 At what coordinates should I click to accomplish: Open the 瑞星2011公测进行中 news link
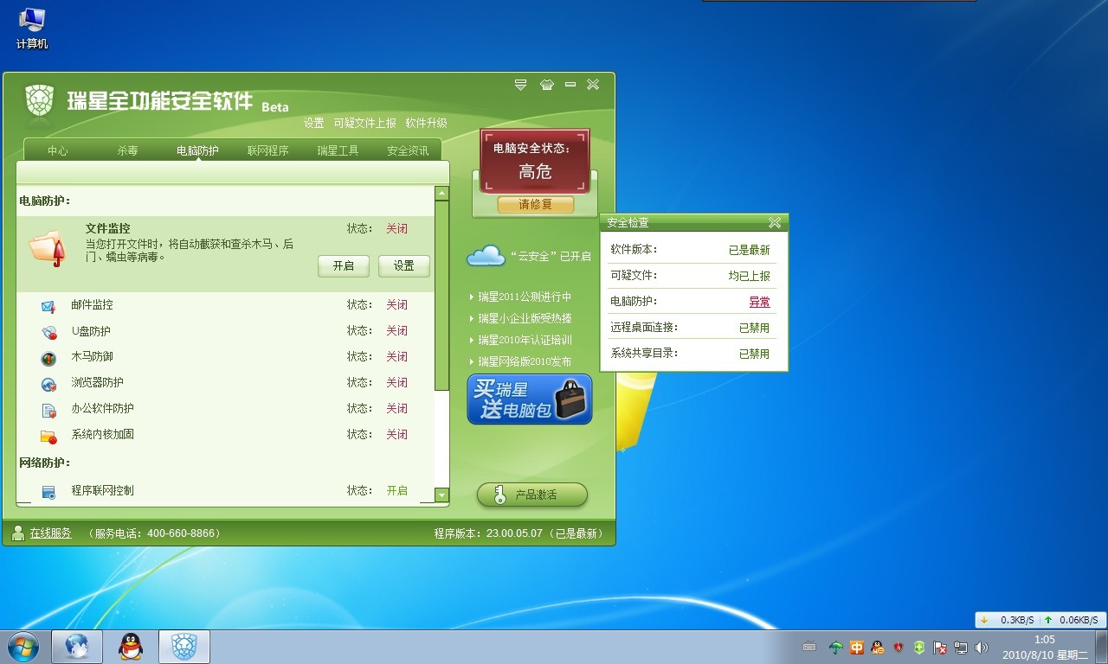(525, 297)
